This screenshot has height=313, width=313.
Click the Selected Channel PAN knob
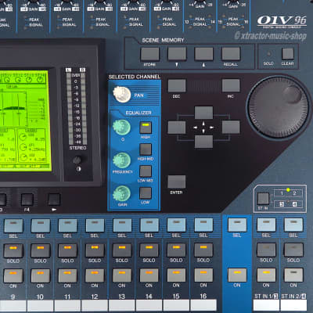tap(122, 95)
